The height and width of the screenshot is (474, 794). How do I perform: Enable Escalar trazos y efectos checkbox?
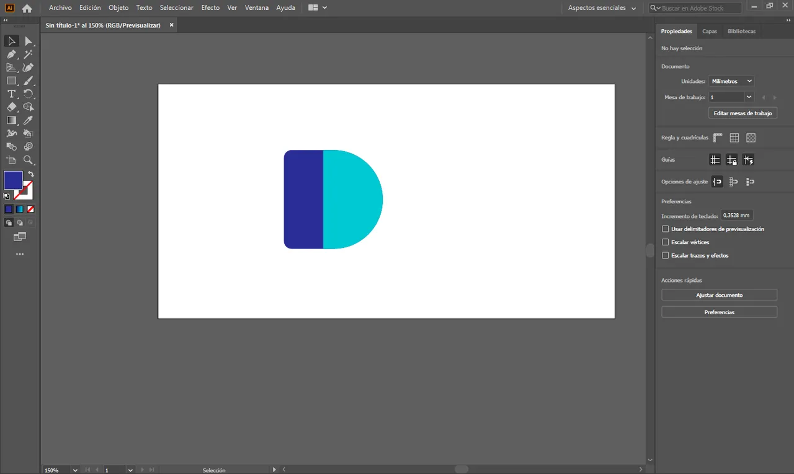coord(666,255)
